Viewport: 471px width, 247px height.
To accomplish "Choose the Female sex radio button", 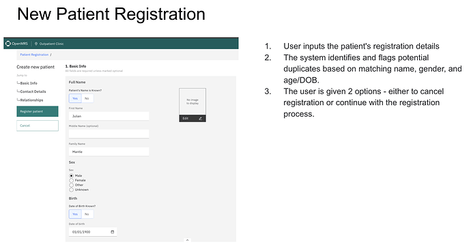I will pyautogui.click(x=71, y=180).
